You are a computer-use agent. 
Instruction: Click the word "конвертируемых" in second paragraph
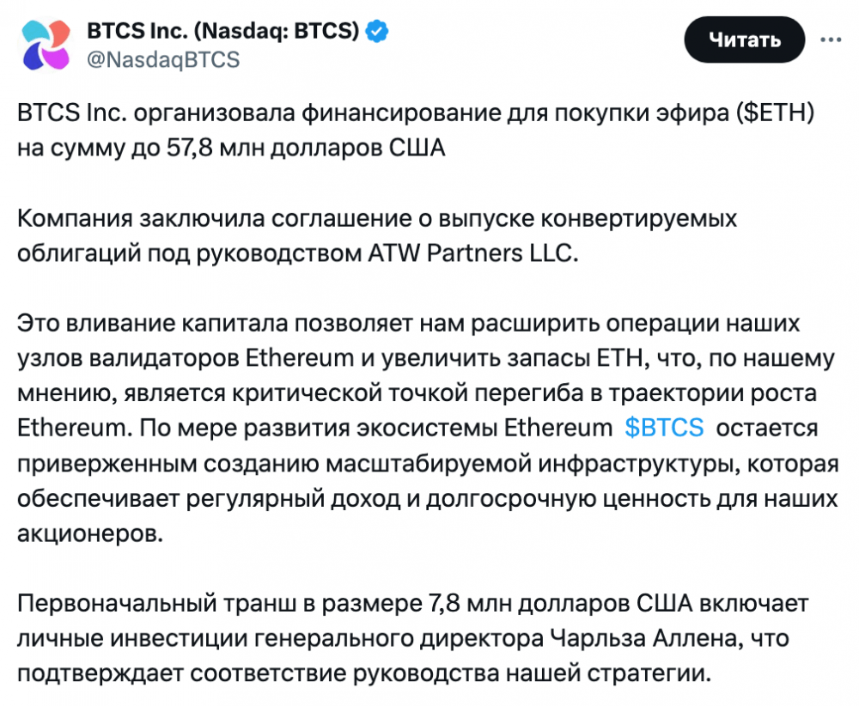639,218
